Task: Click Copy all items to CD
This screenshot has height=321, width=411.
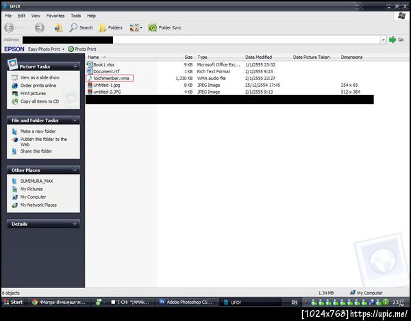Action: [40, 101]
